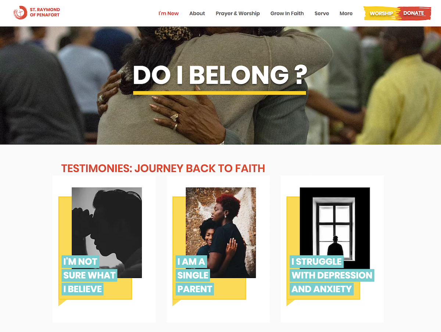Image resolution: width=441 pixels, height=332 pixels.
Task: Select "I'm not sure what I believe" caption
Action: point(89,275)
